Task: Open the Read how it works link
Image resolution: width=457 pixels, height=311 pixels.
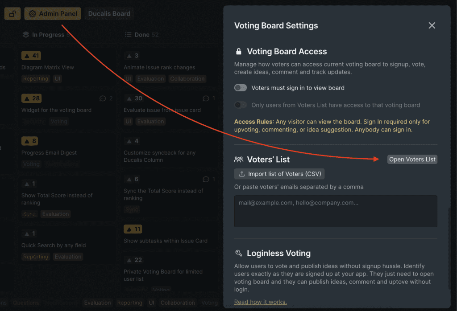Action: coord(260,302)
